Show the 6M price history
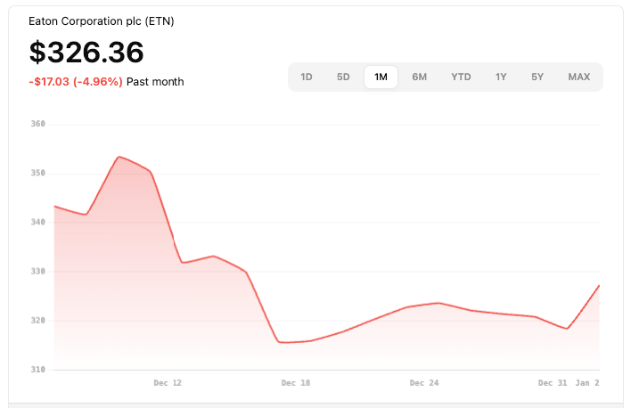The height and width of the screenshot is (408, 631). pyautogui.click(x=419, y=77)
